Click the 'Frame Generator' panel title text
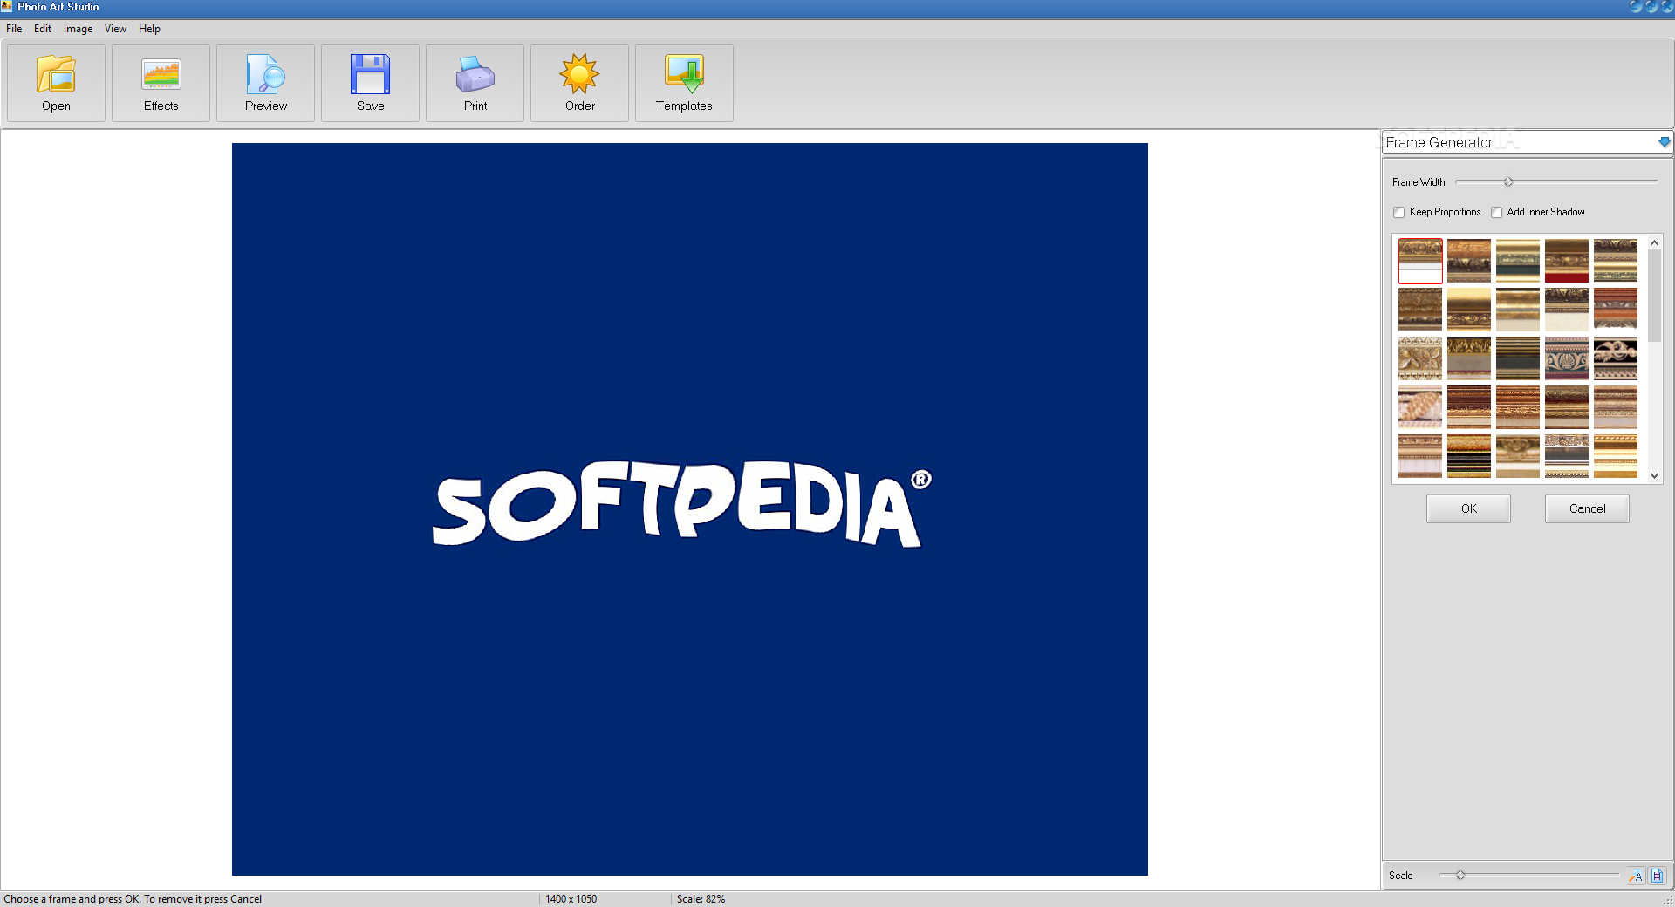1675x907 pixels. (x=1439, y=142)
